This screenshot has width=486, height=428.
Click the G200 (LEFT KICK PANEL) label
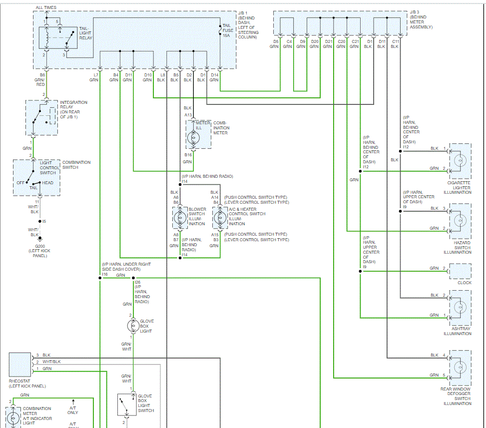point(40,251)
